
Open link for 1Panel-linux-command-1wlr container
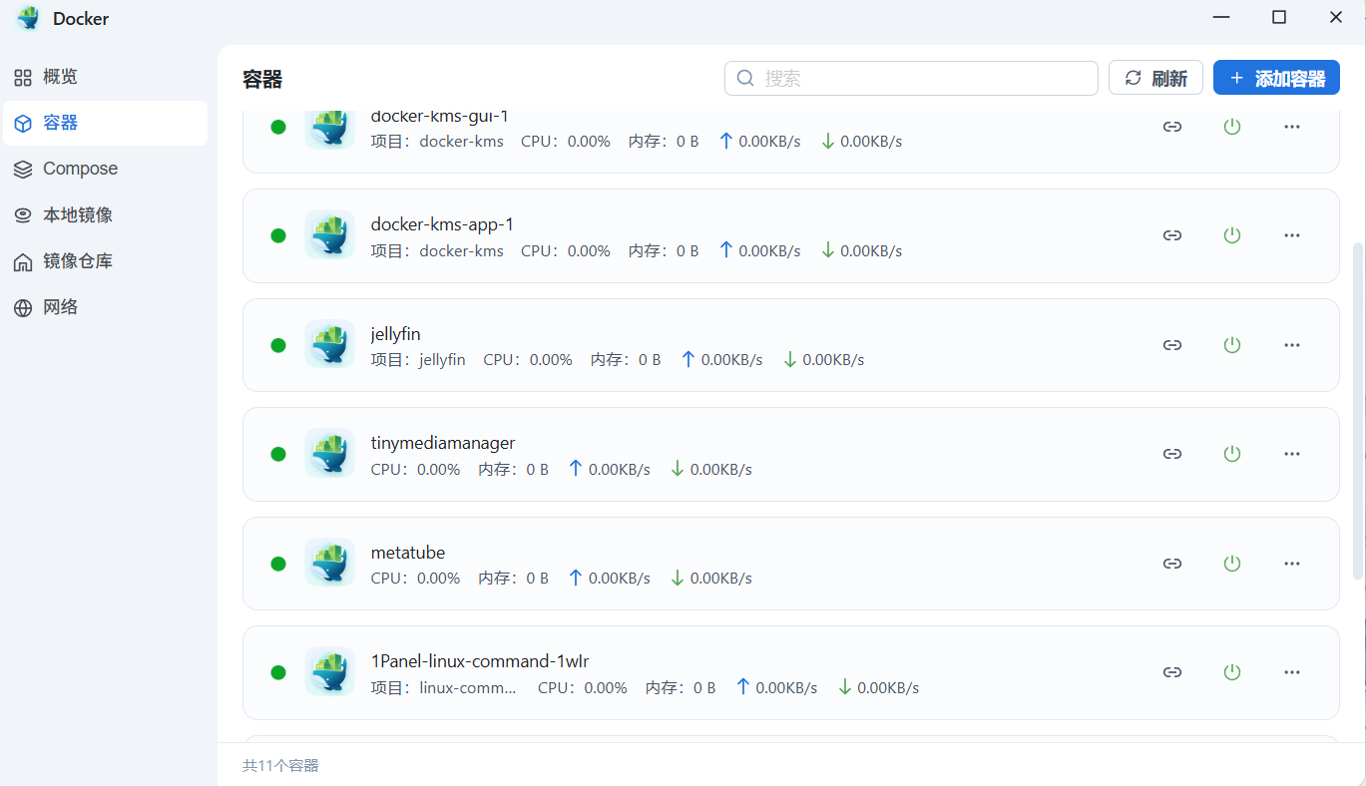point(1172,672)
